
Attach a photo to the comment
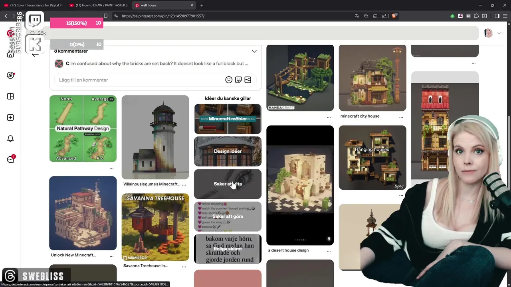(248, 80)
